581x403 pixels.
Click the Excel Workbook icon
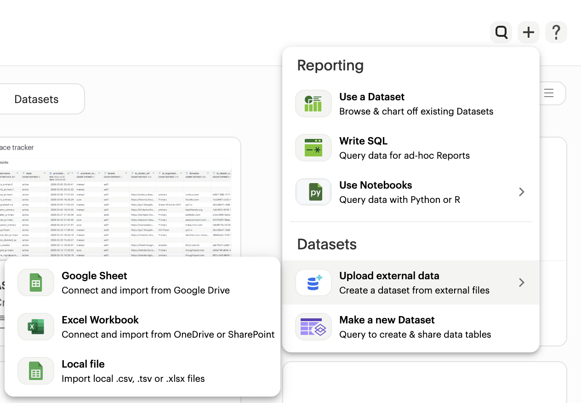(x=35, y=326)
